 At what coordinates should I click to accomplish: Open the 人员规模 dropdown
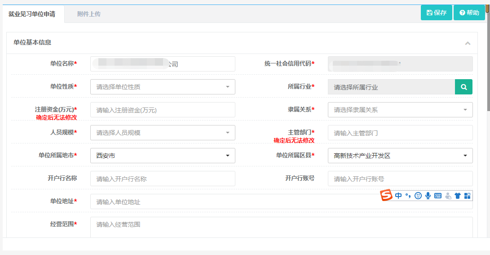(x=163, y=133)
